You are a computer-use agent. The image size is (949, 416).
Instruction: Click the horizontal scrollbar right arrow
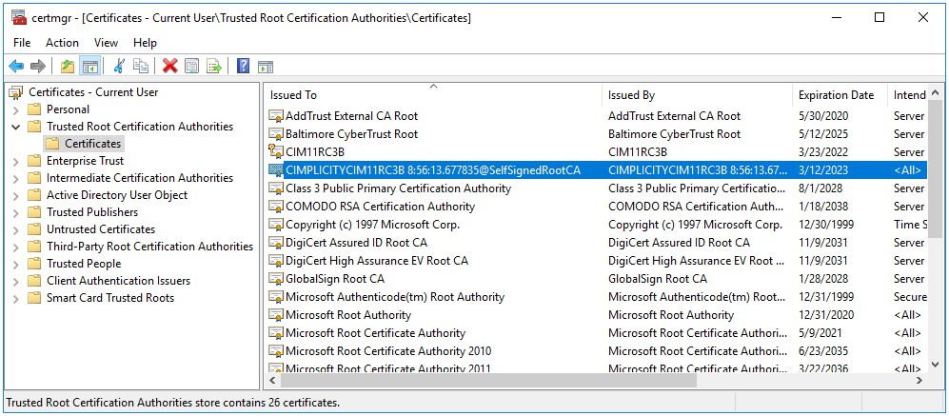[x=919, y=381]
